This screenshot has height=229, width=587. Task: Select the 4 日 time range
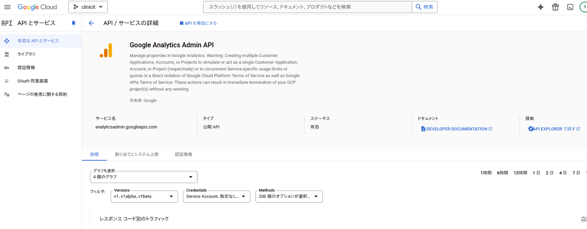coord(563,173)
